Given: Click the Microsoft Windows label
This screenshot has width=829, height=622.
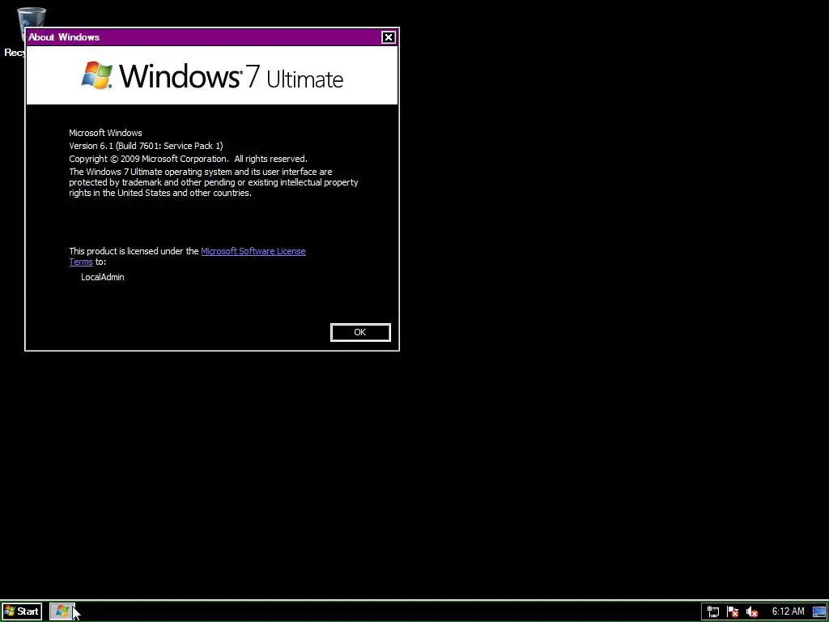Looking at the screenshot, I should pos(105,133).
